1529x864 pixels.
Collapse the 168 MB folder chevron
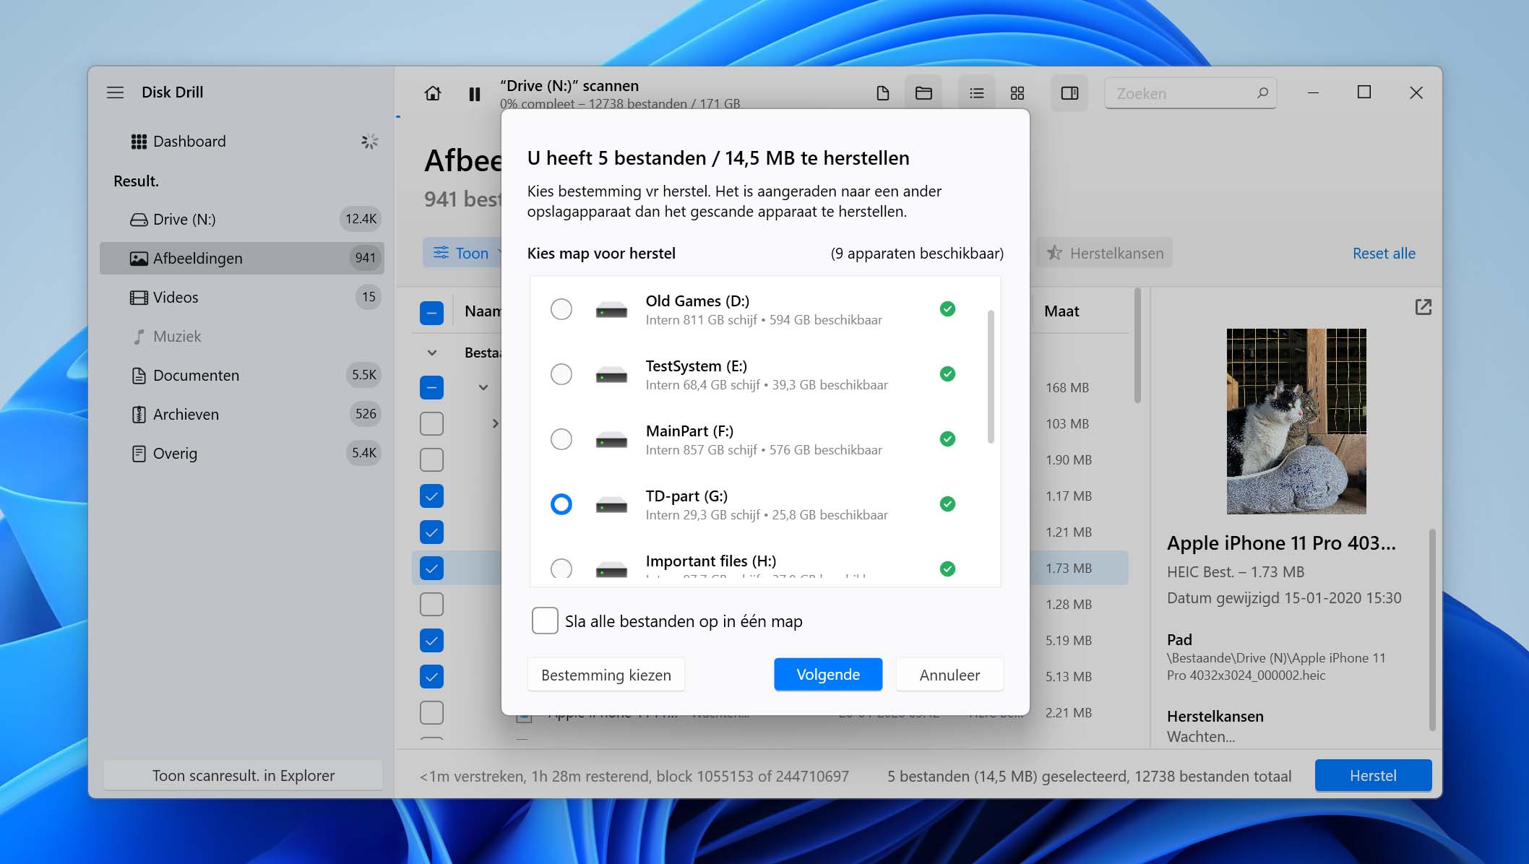(x=483, y=387)
